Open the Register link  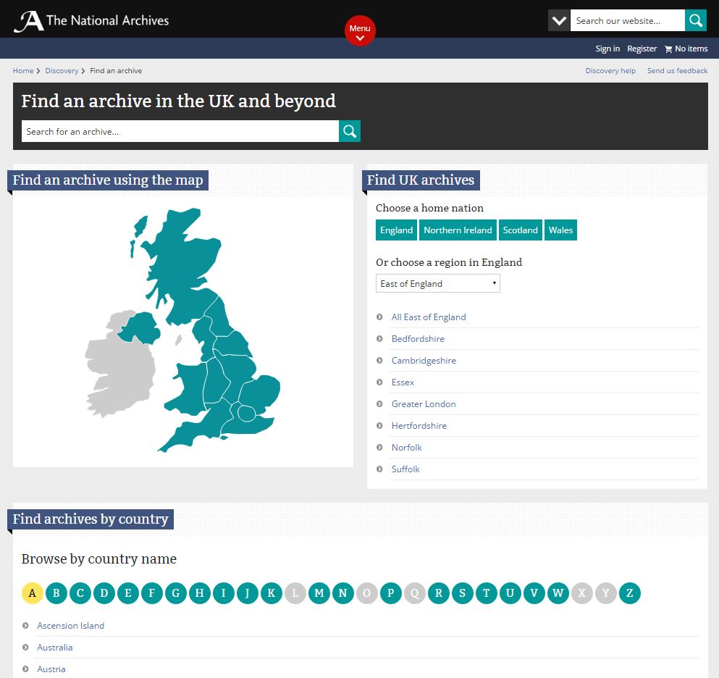pos(642,49)
